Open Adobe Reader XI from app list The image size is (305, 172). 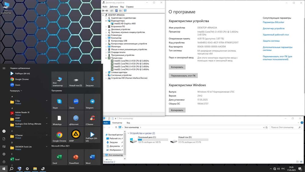point(20,113)
